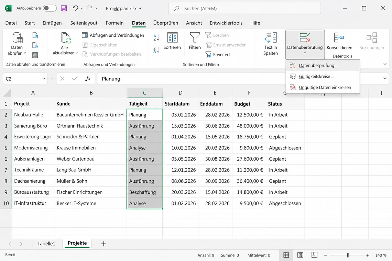Screen dimensions: 392x261
Task: Switch to Normal view icon
Action: click(286, 255)
